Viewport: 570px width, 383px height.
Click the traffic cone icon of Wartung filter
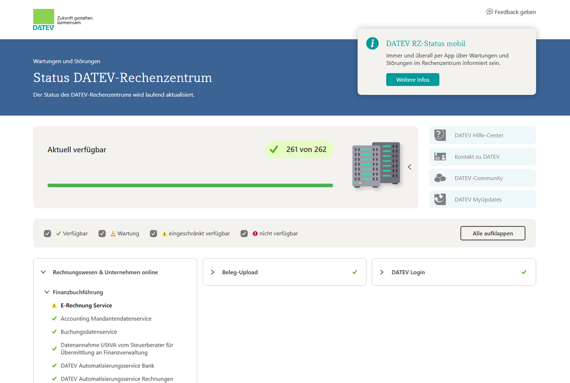(113, 234)
